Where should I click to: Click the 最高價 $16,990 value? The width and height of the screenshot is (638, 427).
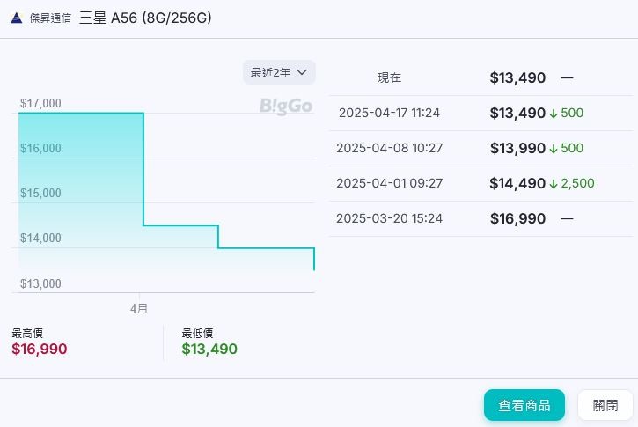coord(40,349)
